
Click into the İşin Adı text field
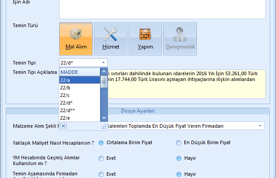(x=162, y=9)
